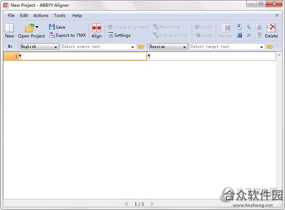This screenshot has width=285, height=210.
Task: Click the Export to TMX icon
Action: [52, 35]
